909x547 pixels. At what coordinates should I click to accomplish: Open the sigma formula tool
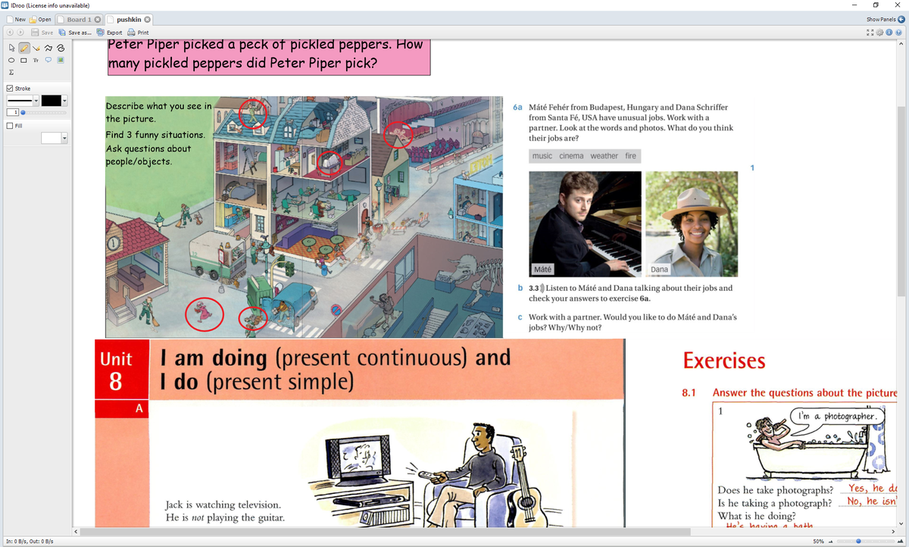click(10, 73)
